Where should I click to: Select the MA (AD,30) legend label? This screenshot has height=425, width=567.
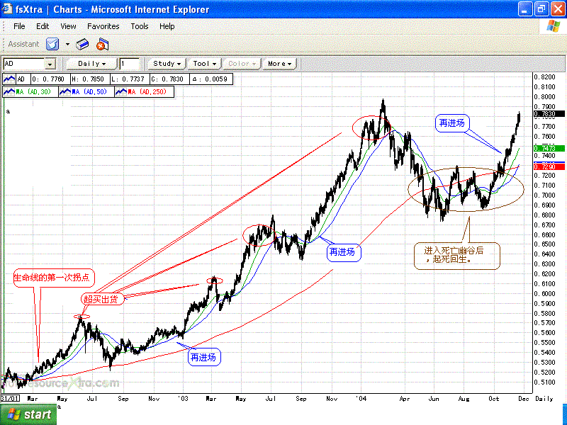click(x=33, y=92)
